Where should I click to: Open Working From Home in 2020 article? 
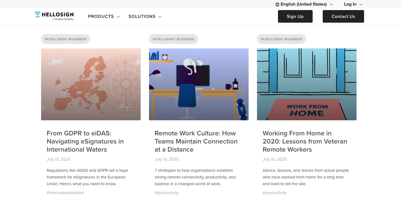click(305, 141)
